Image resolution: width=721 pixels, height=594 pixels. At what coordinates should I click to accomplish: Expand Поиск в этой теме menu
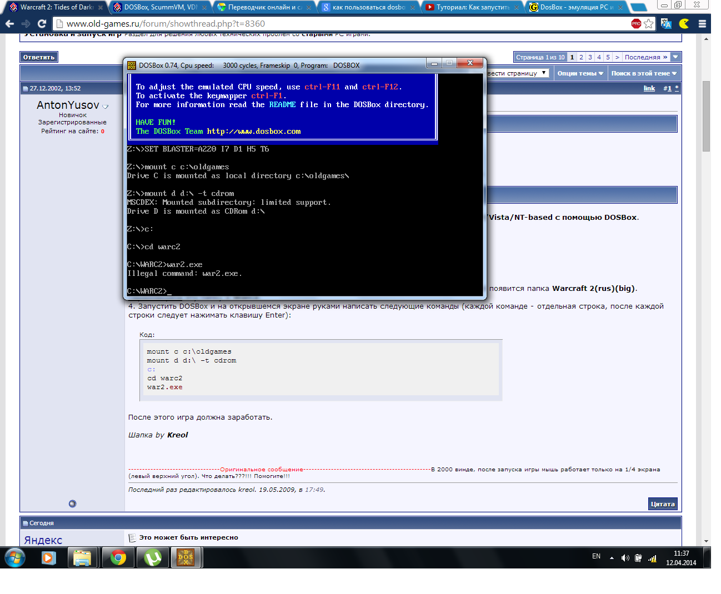tap(644, 73)
